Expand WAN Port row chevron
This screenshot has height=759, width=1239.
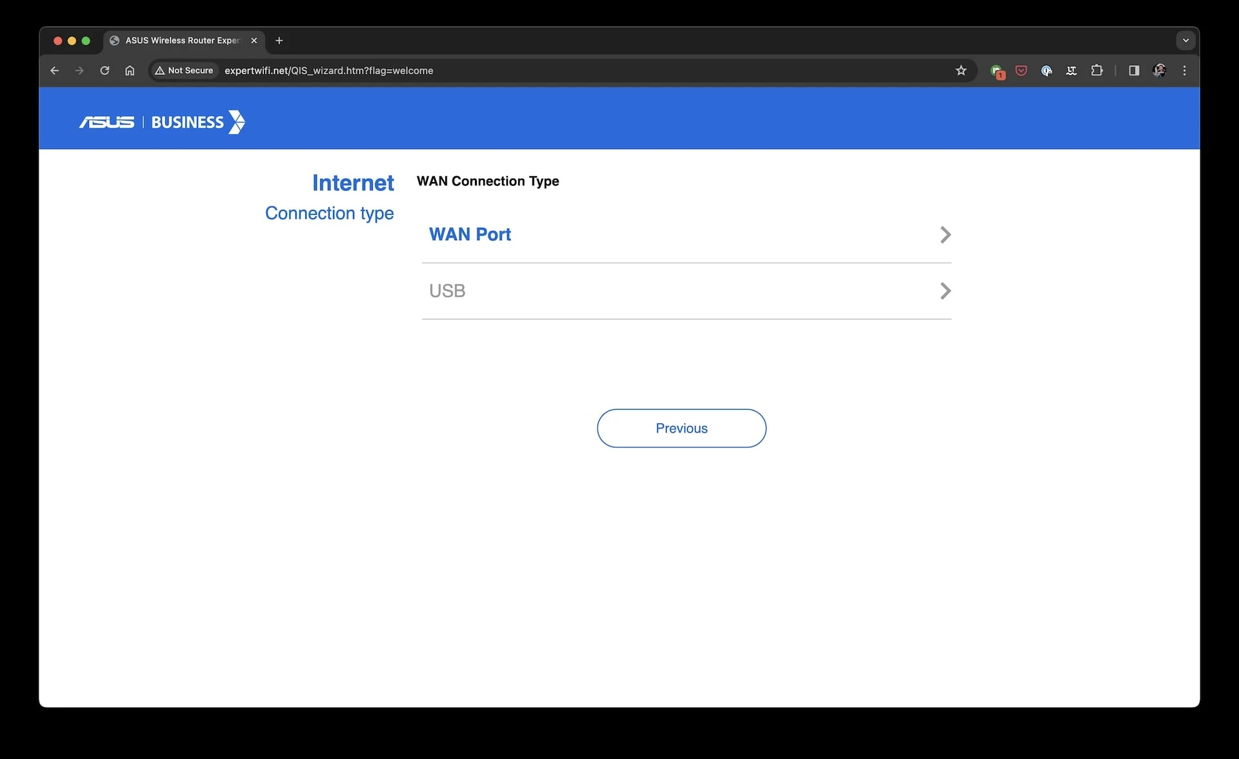click(945, 234)
